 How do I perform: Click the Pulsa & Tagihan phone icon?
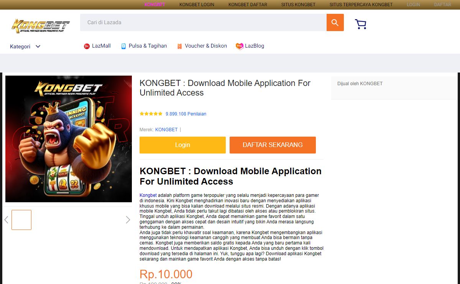click(x=123, y=46)
